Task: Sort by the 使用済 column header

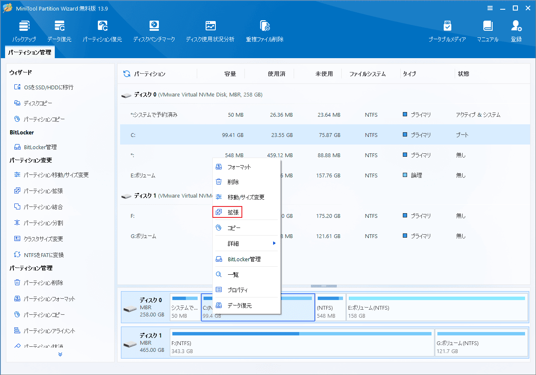Action: coord(276,74)
